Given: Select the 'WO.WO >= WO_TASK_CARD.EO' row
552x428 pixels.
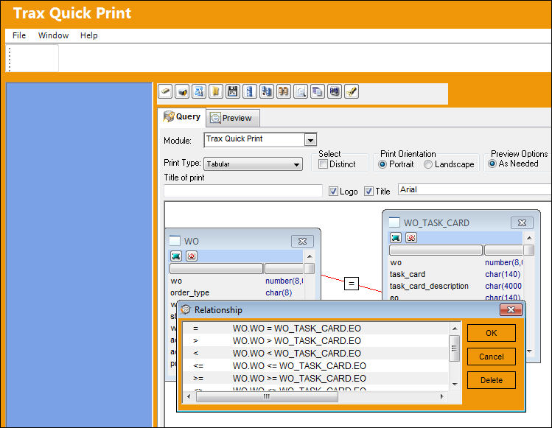Looking at the screenshot, I should [x=316, y=378].
